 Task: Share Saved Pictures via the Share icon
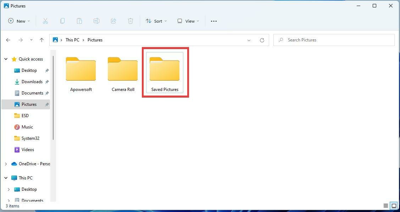pos(113,21)
